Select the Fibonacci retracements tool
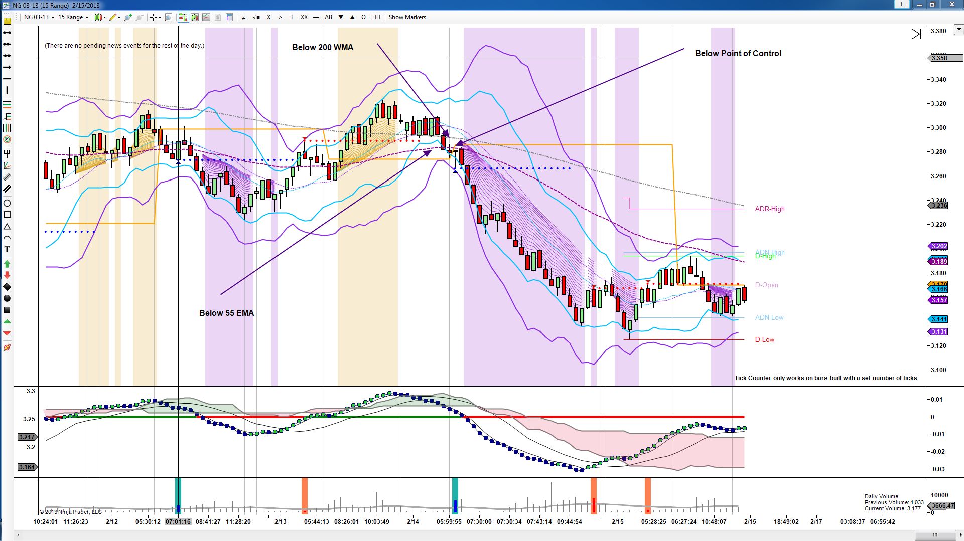Screen dimensions: 964x541 coord(7,104)
